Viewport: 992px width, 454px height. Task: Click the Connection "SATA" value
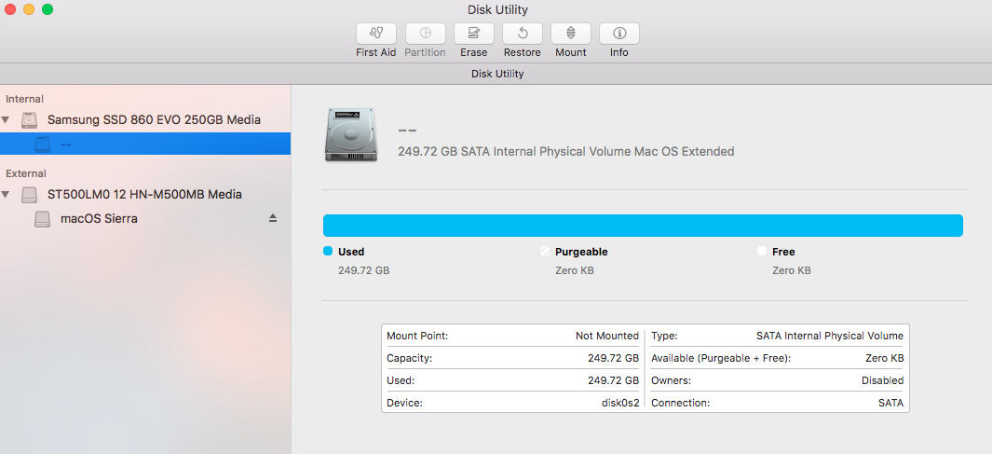click(890, 403)
